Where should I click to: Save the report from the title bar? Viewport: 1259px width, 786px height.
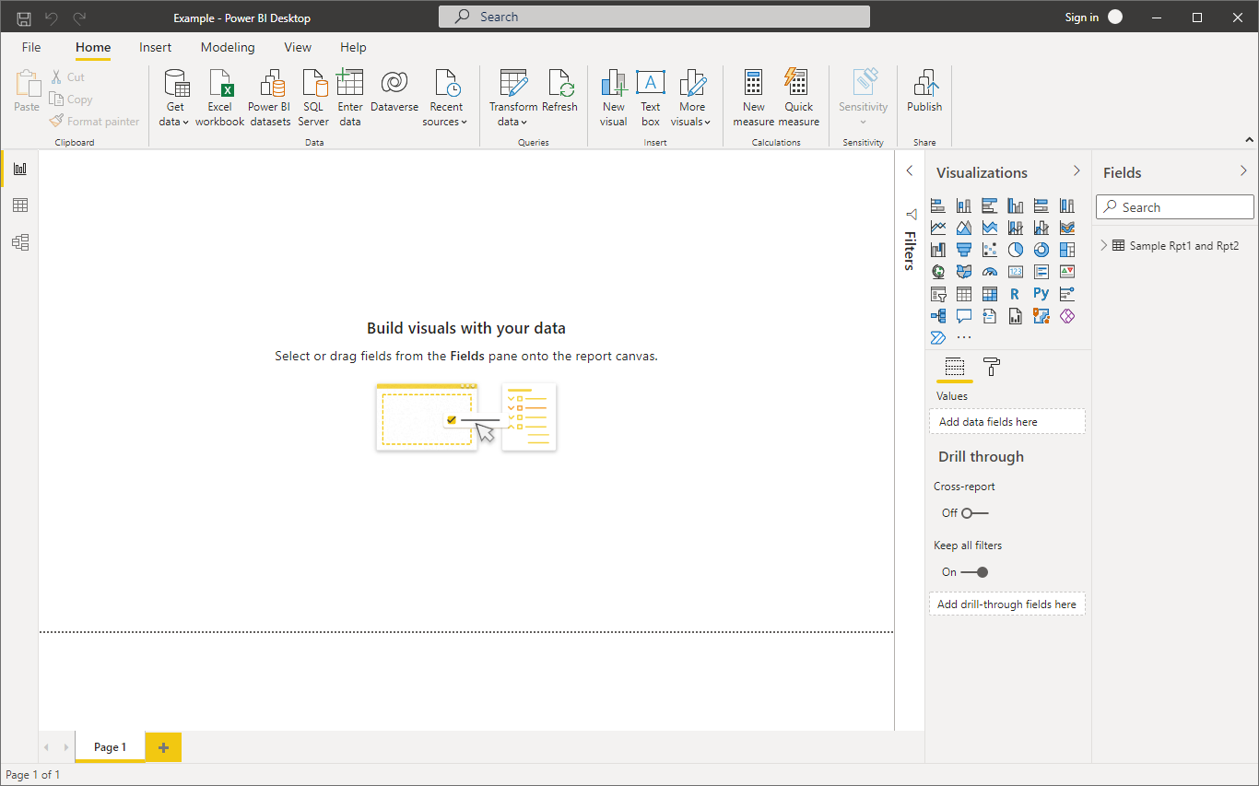(x=24, y=18)
